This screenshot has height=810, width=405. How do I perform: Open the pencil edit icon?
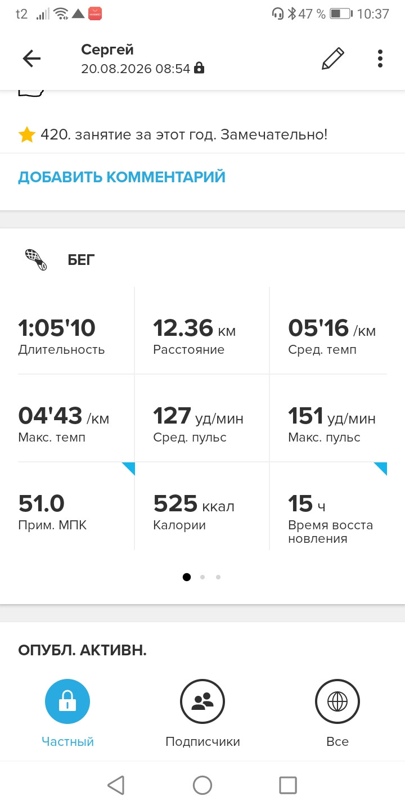click(332, 58)
